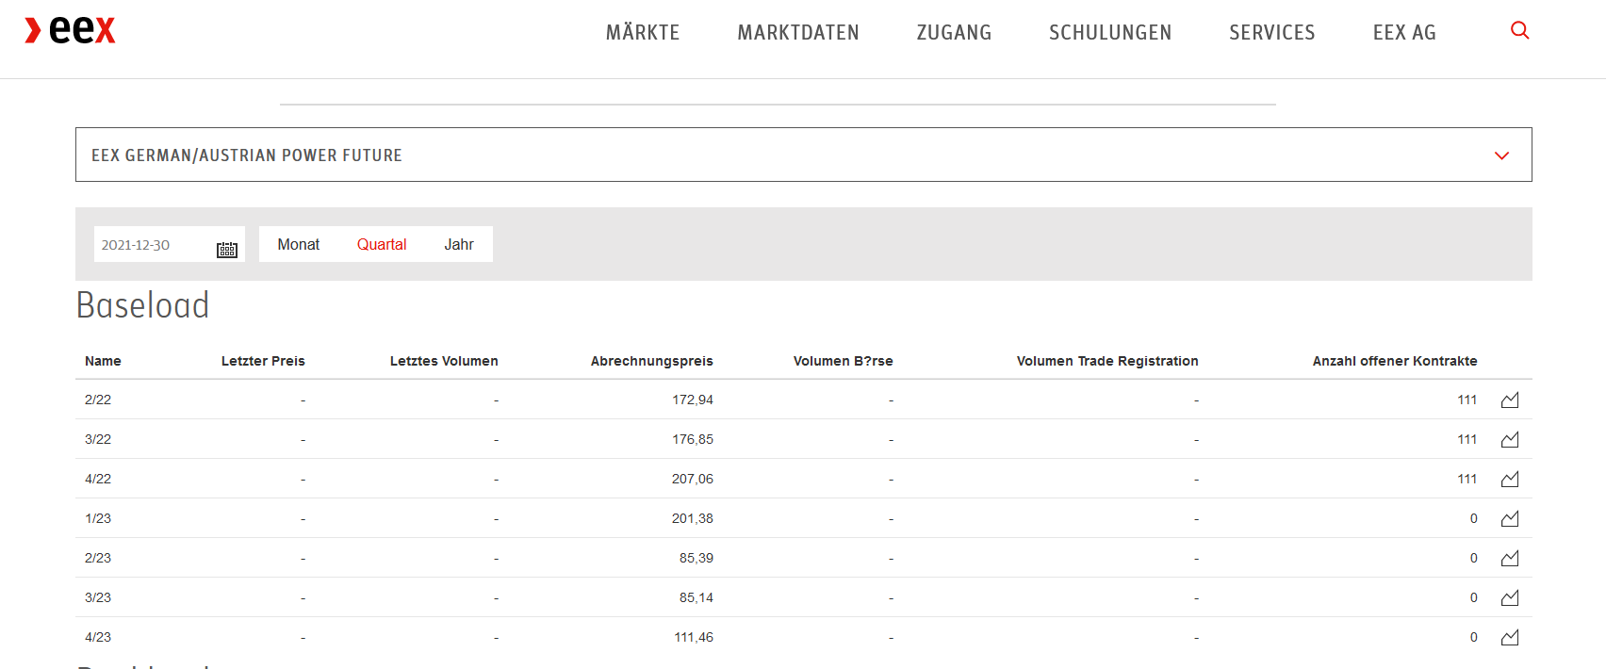
Task: Open the calendar date picker icon
Action: click(227, 250)
